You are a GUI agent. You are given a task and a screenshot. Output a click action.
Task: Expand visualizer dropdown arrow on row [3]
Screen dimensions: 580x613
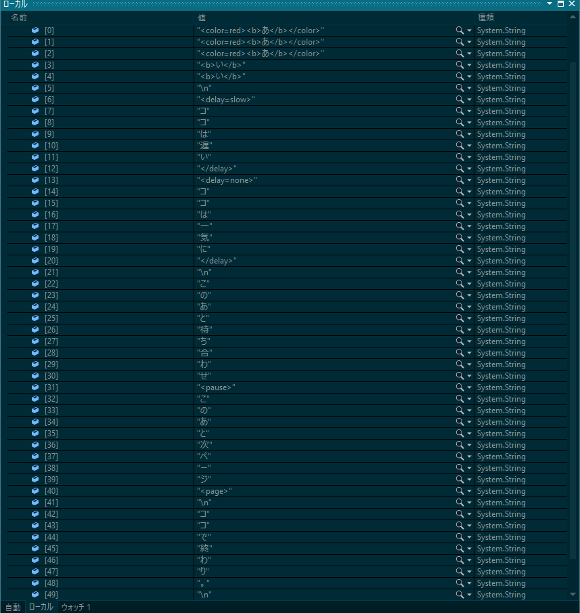click(x=469, y=65)
